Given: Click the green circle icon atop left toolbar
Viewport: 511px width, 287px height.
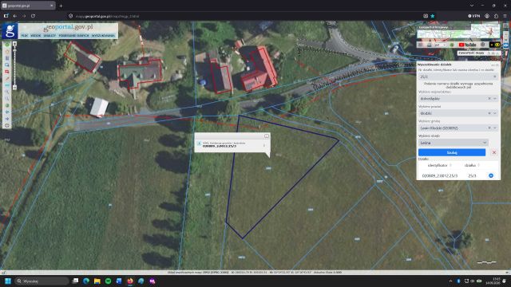Looking at the screenshot, I should [7, 45].
